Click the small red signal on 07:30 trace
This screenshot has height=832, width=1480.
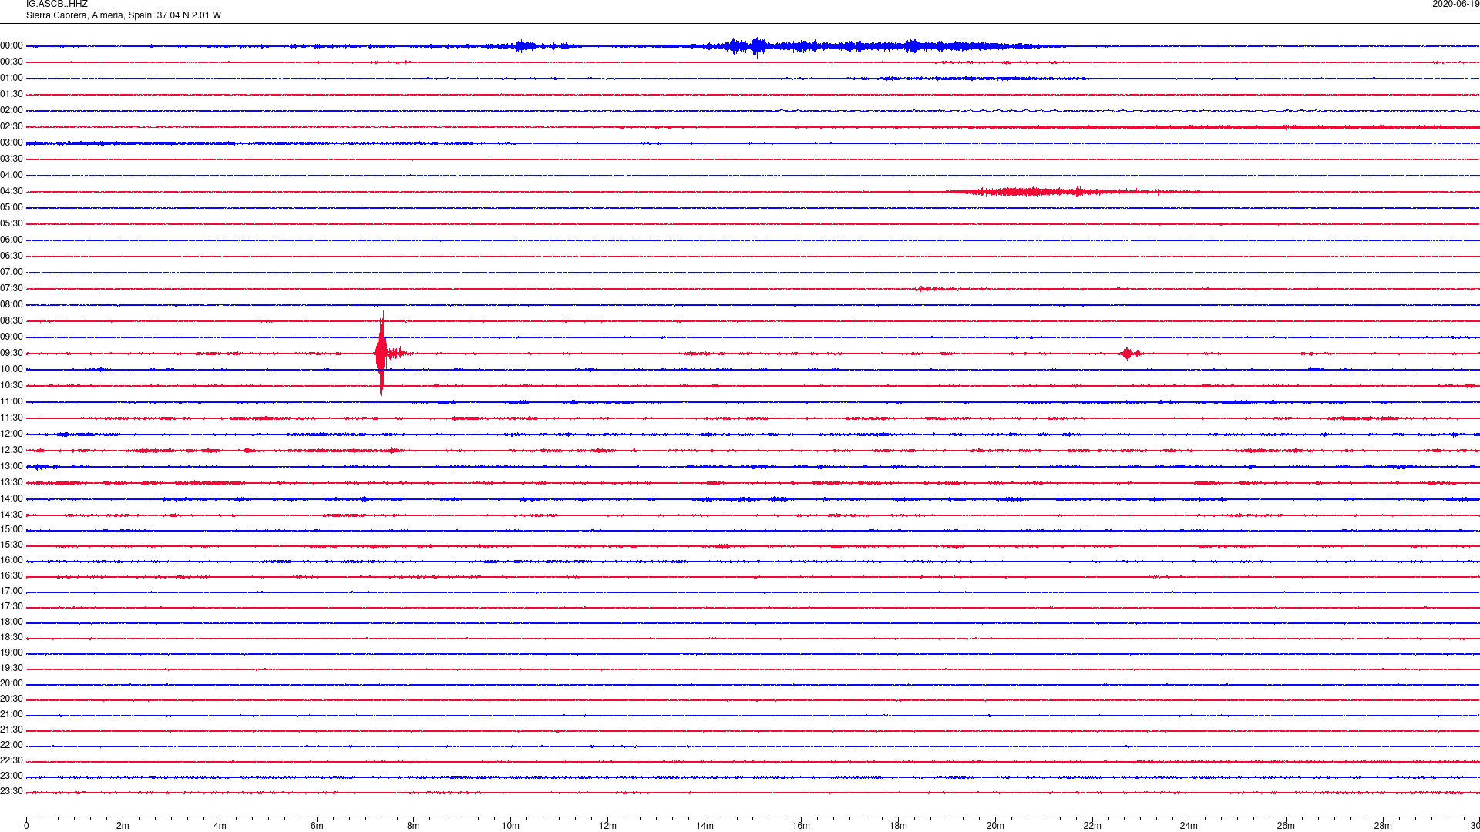click(x=935, y=289)
